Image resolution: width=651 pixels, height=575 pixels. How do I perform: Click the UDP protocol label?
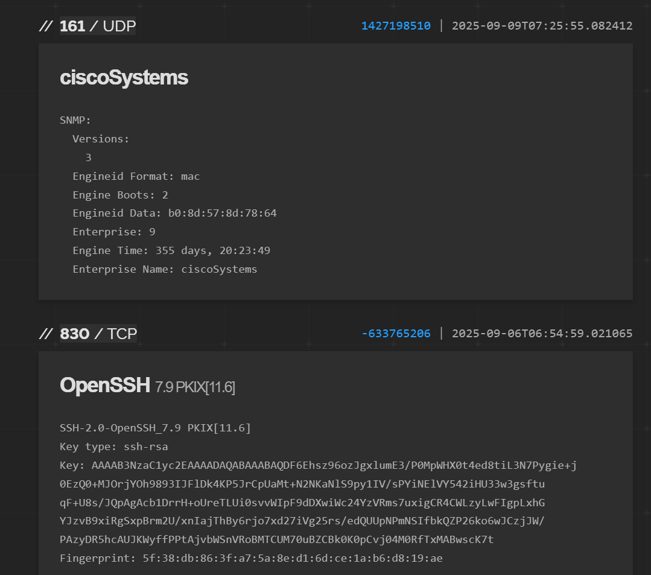point(119,27)
